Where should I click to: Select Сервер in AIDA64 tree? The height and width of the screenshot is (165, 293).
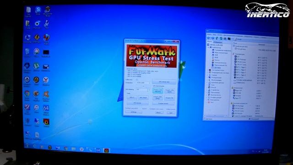[213, 75]
